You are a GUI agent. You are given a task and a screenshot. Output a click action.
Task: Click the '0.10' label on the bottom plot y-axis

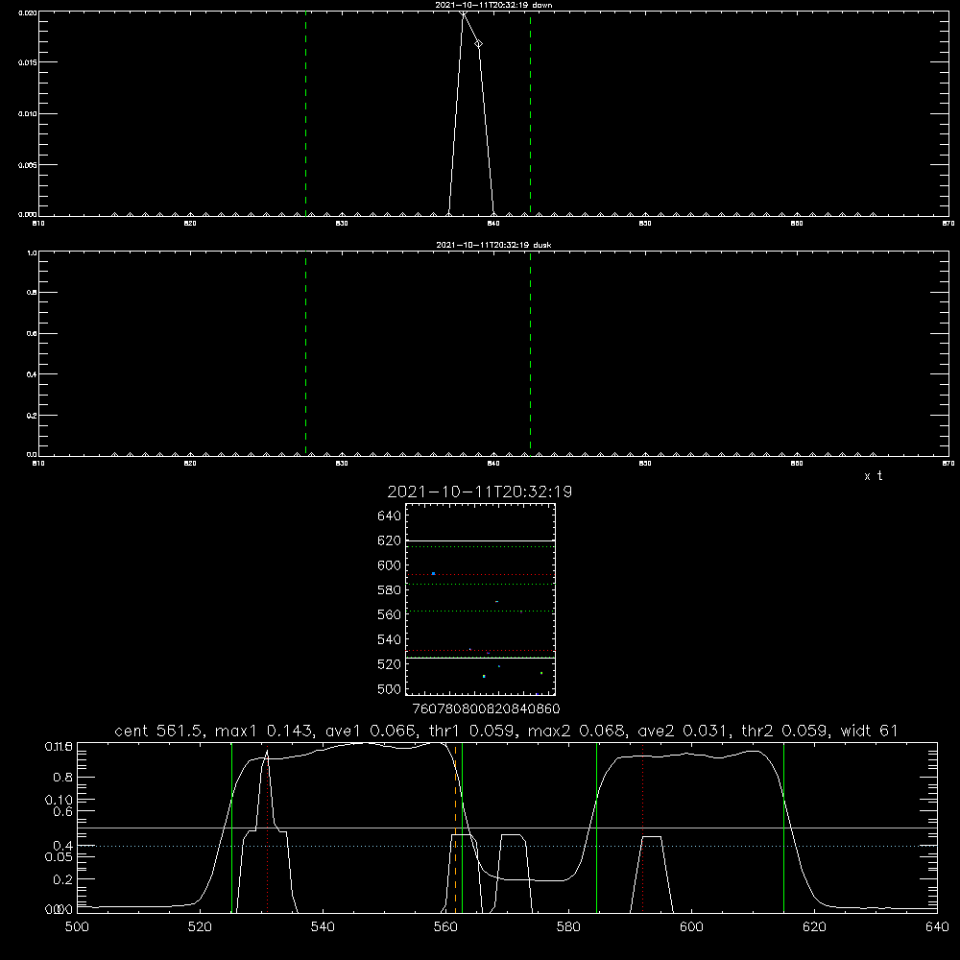point(59,801)
